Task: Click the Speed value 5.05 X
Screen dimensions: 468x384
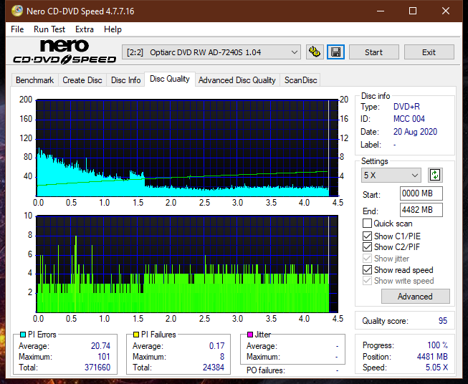Action: (436, 368)
